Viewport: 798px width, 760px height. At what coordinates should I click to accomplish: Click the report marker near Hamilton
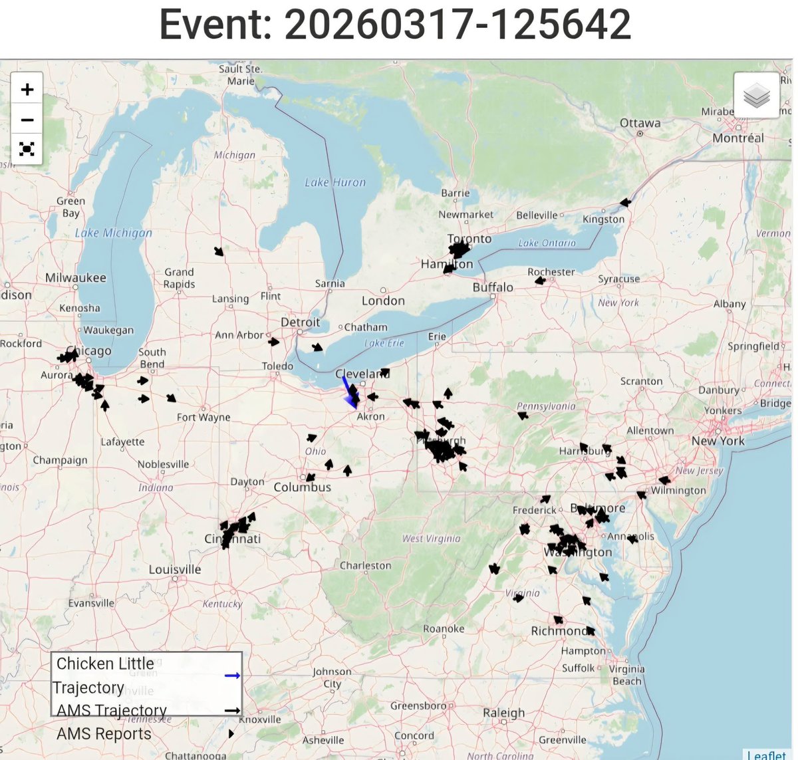450,268
